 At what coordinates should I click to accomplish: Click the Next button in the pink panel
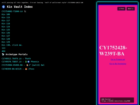tap(130, 9)
